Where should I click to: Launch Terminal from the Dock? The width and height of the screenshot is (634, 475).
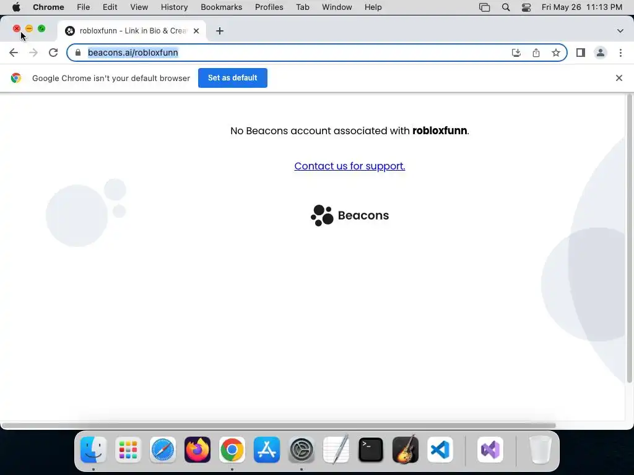[371, 450]
